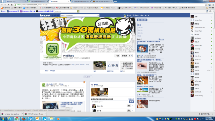Open Facebook notifications globe icon
This screenshot has width=215, height=121.
[58, 15]
